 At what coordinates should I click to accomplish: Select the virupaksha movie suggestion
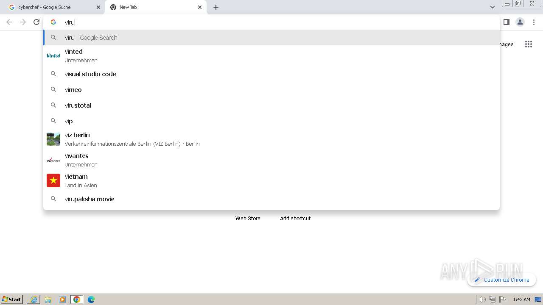(271, 199)
